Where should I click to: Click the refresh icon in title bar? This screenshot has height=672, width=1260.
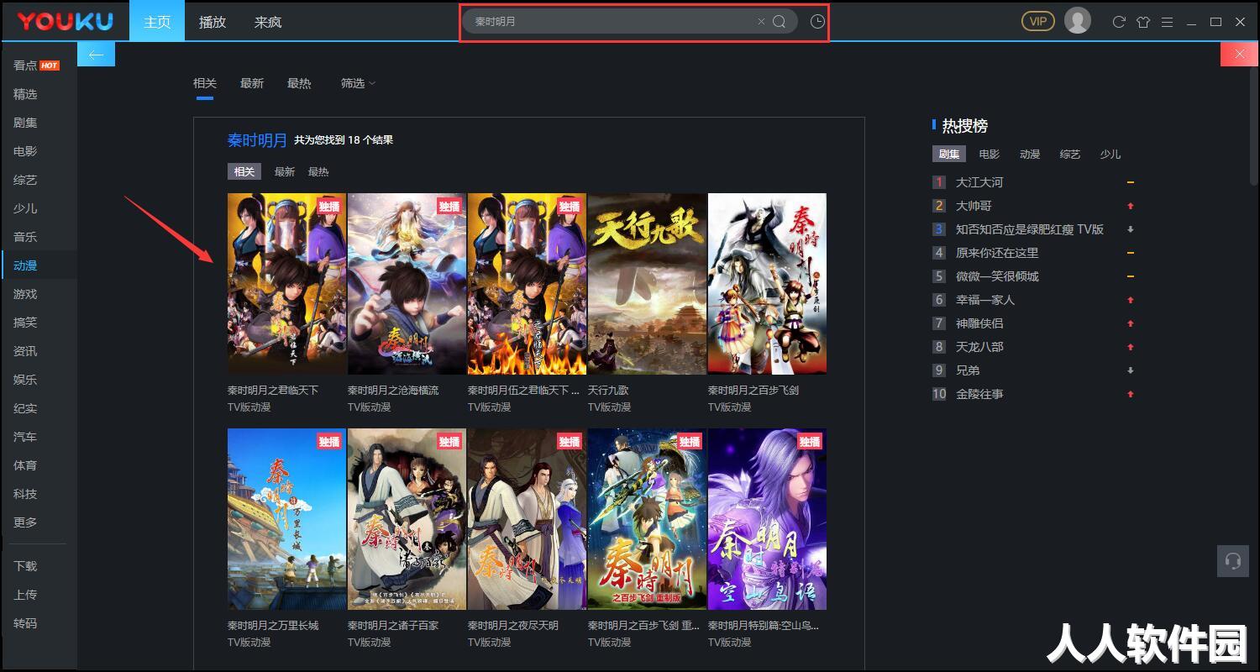click(1119, 22)
